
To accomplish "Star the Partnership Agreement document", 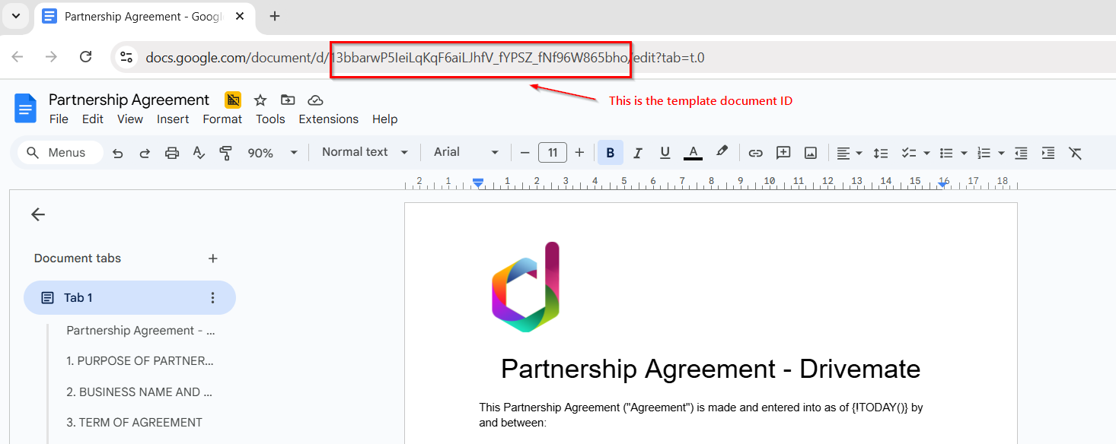I will [260, 100].
